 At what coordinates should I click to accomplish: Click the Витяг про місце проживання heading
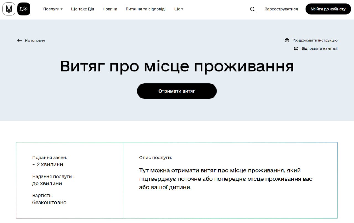click(x=177, y=66)
